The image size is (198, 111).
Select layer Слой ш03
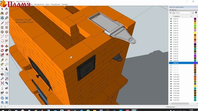pyautogui.click(x=176, y=79)
